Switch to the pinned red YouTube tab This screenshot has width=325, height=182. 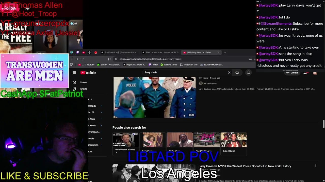click(84, 52)
